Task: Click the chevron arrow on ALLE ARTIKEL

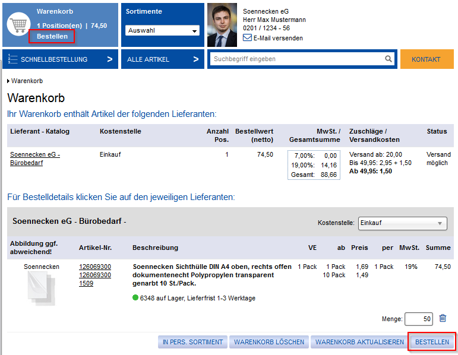Action: [x=196, y=59]
